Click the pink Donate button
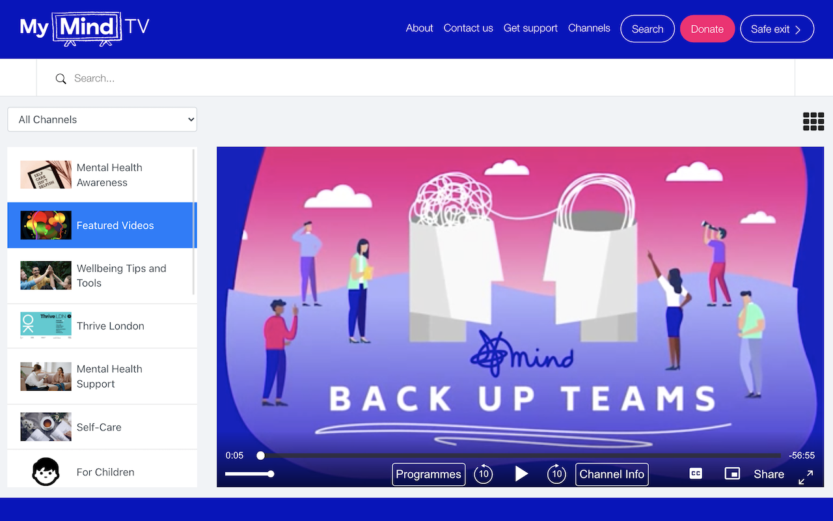Viewport: 833px width, 521px height. pos(707,29)
